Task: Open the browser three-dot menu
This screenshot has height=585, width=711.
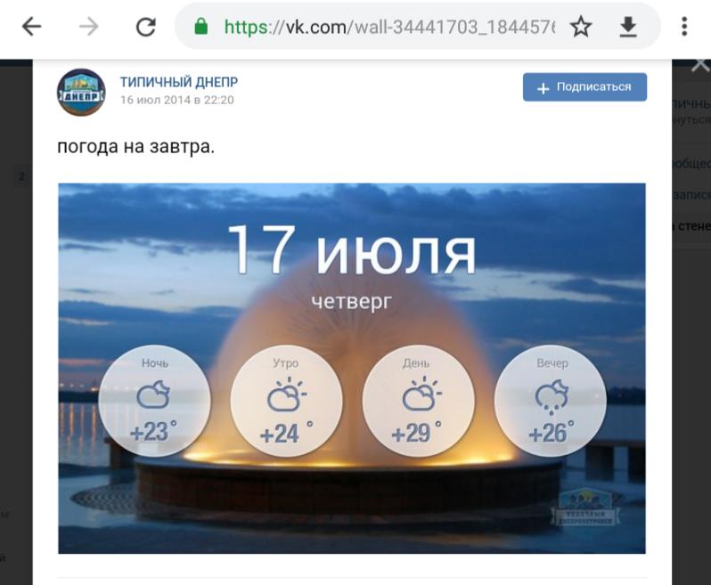Action: 684,27
